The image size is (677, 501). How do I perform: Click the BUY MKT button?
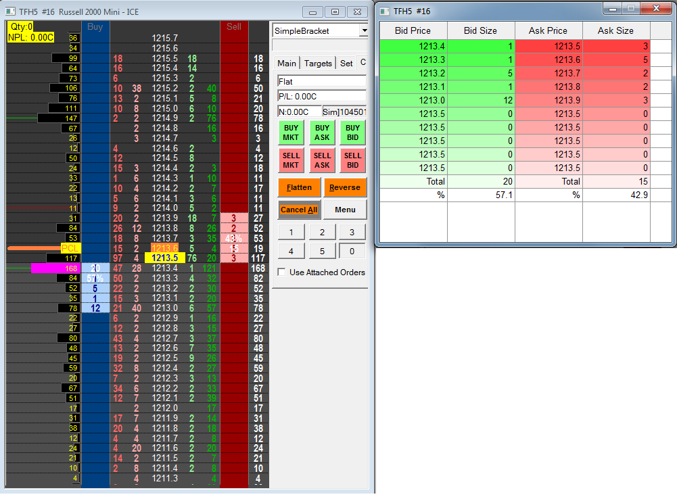[x=291, y=133]
